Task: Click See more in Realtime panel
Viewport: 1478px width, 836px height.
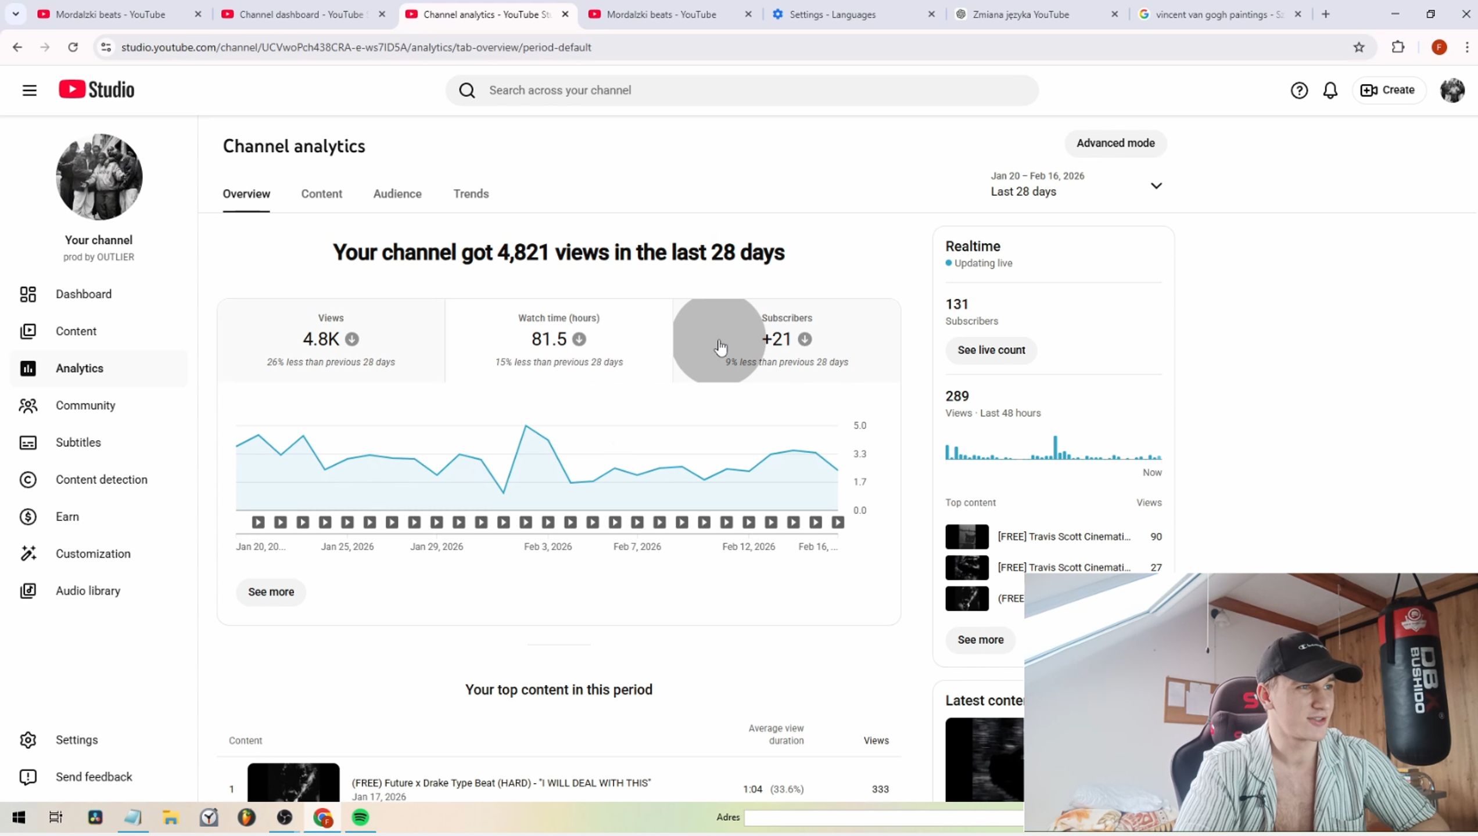Action: (x=980, y=640)
